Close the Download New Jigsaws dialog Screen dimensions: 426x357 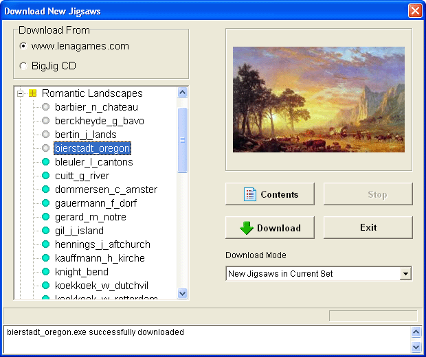click(415, 11)
